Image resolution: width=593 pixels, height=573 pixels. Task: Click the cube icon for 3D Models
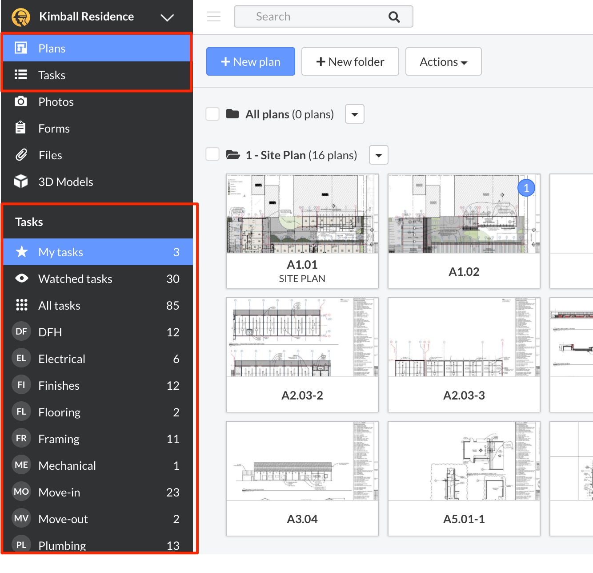click(21, 182)
